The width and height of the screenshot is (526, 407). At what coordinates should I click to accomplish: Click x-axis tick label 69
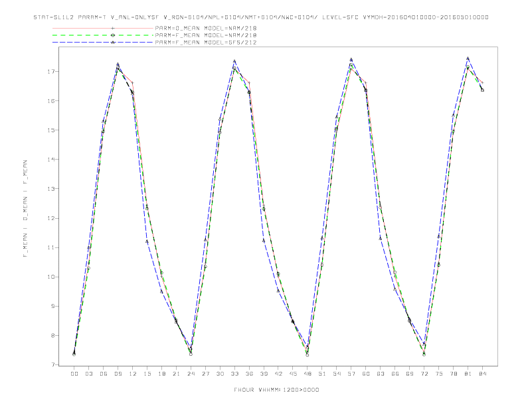(410, 374)
